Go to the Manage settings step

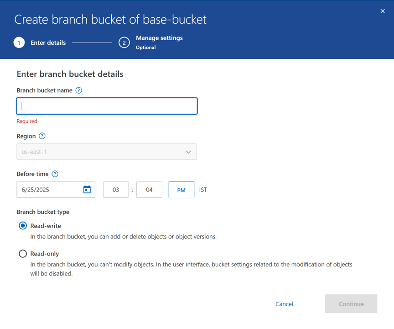pyautogui.click(x=159, y=38)
